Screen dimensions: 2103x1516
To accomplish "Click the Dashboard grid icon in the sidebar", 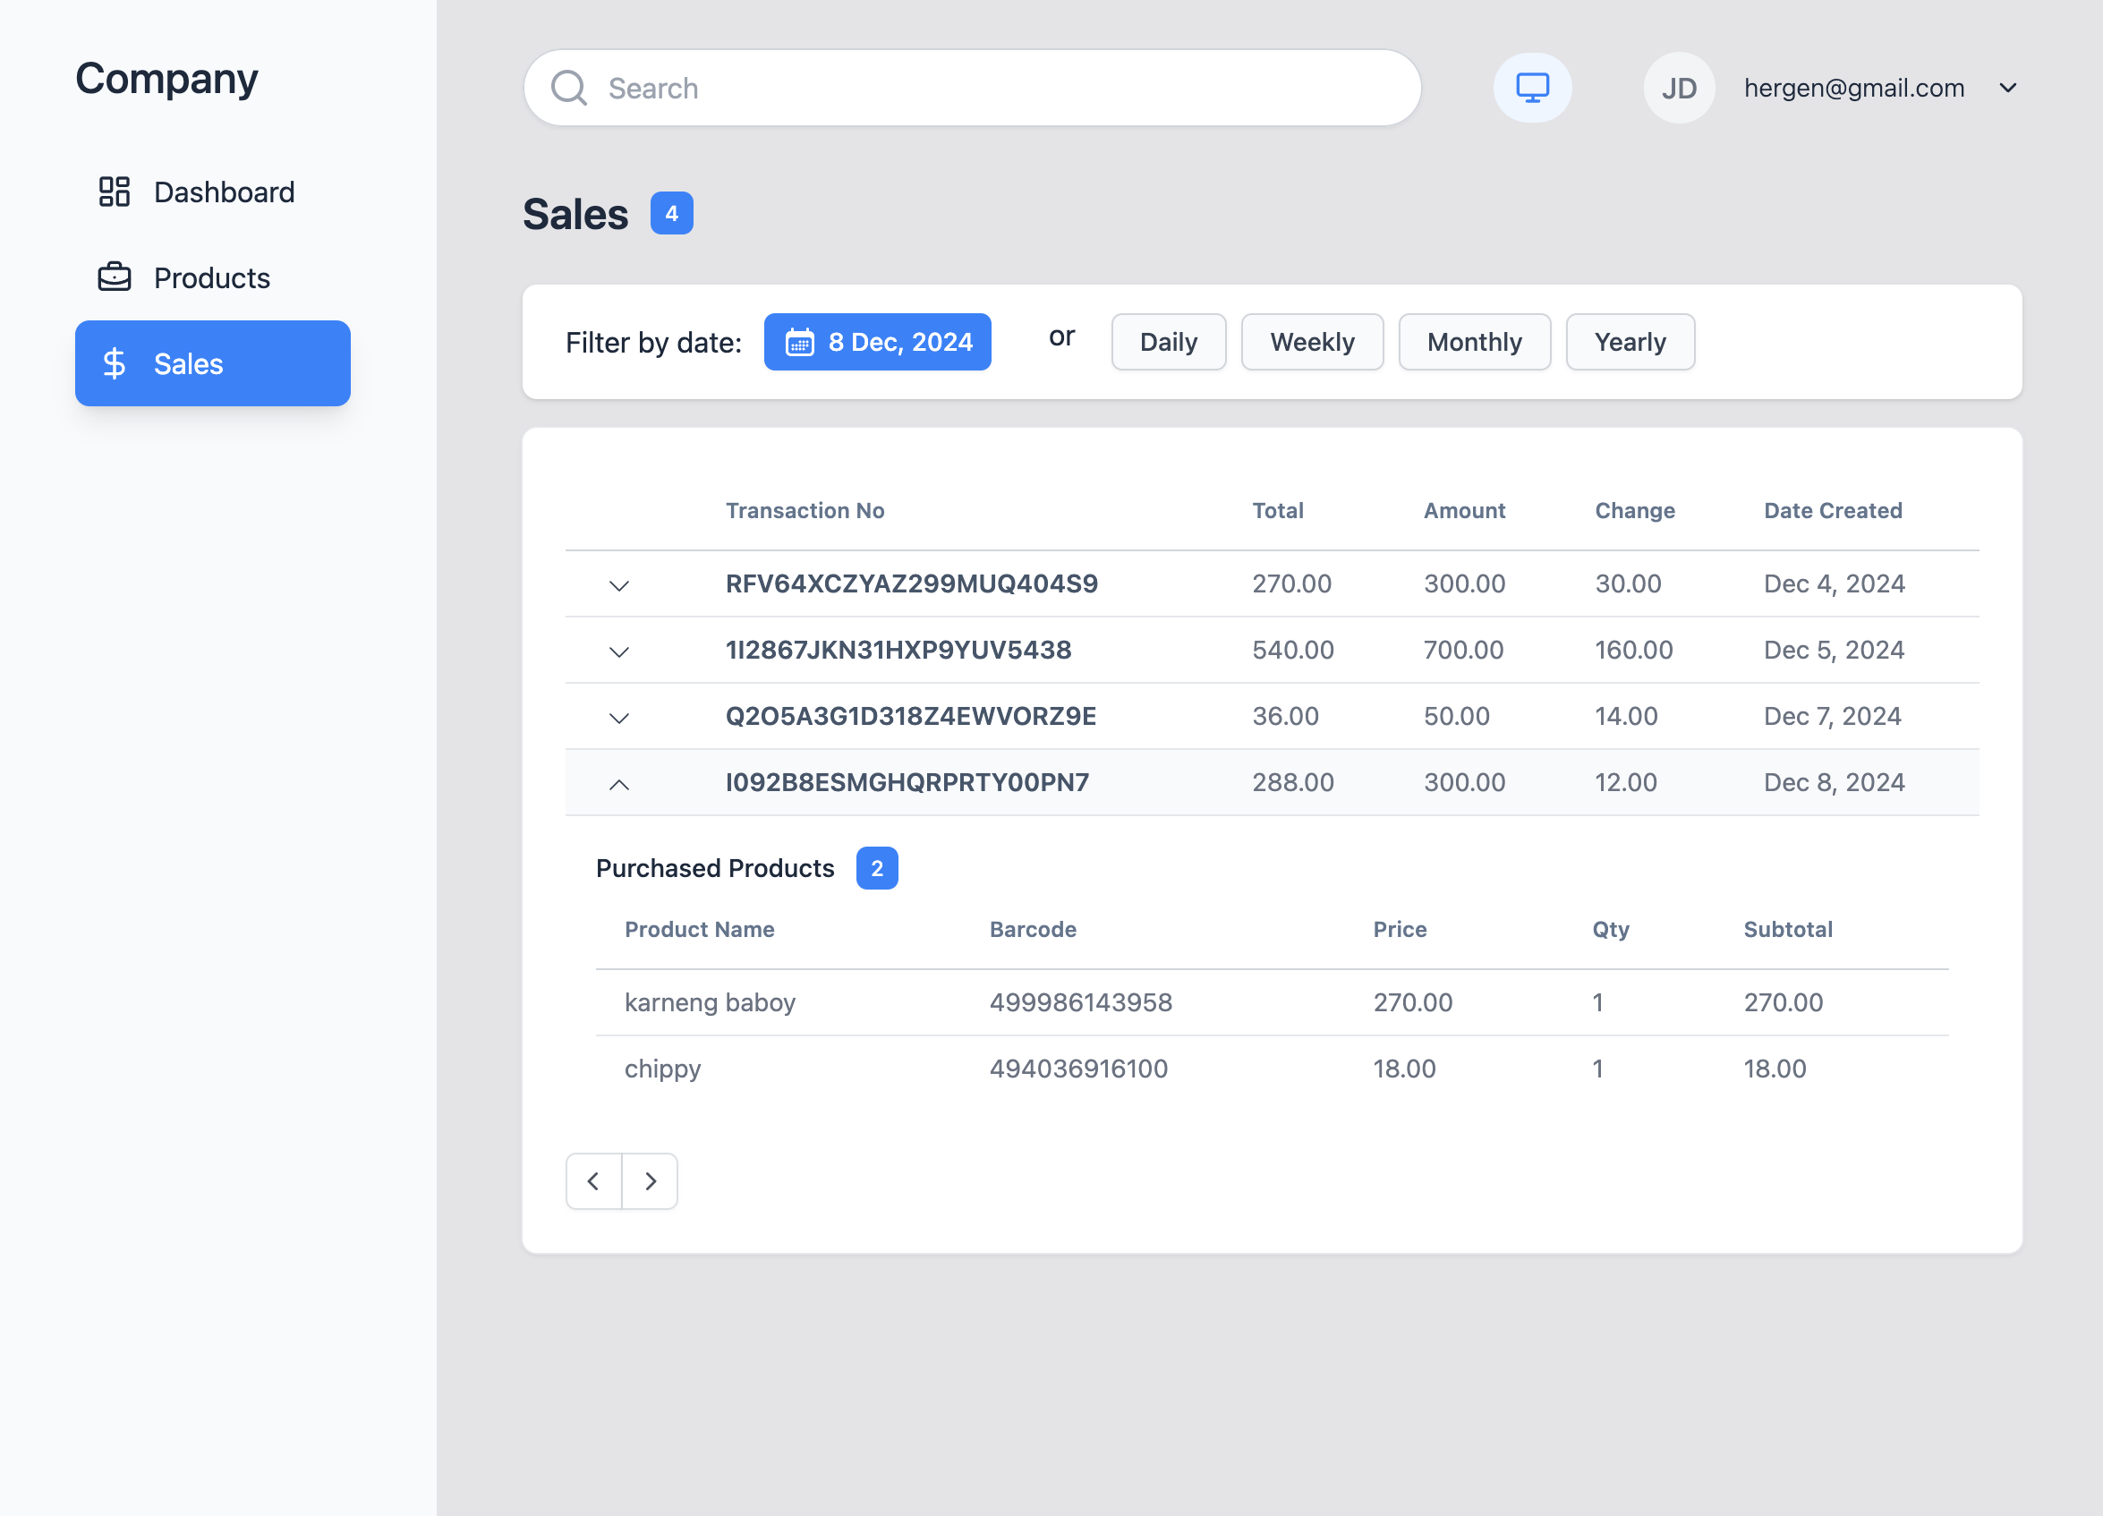I will point(114,192).
